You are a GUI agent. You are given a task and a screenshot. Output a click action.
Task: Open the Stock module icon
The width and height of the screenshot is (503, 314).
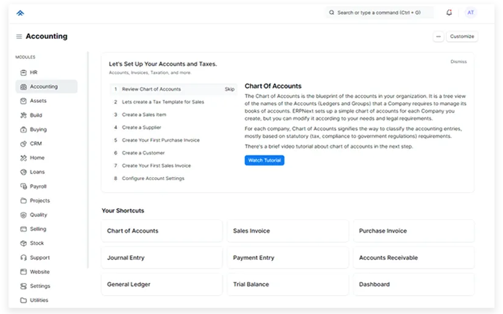click(23, 243)
